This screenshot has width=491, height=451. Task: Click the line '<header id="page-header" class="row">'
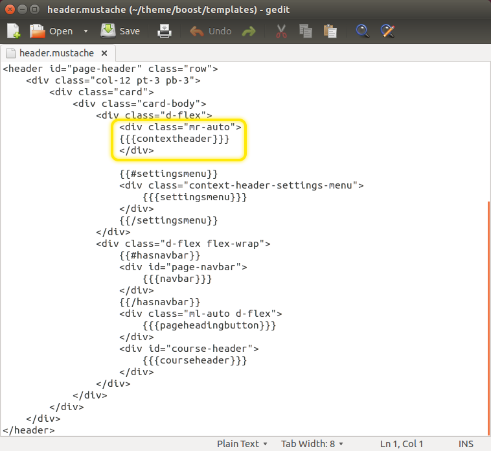(x=110, y=69)
